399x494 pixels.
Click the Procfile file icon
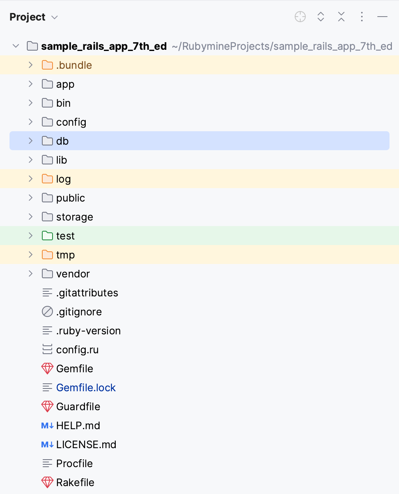47,463
